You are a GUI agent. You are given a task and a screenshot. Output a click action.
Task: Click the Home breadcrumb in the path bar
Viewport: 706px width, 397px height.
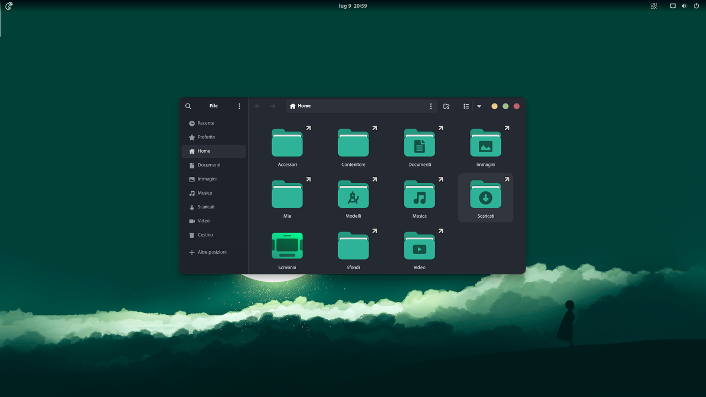click(x=300, y=106)
